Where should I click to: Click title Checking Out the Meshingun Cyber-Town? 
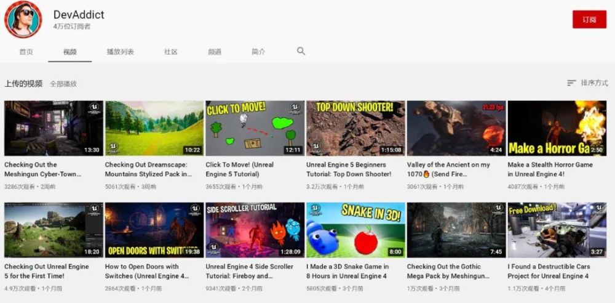point(43,169)
